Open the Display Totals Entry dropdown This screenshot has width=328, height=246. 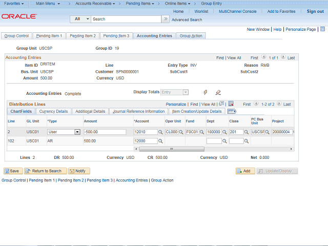(186, 92)
